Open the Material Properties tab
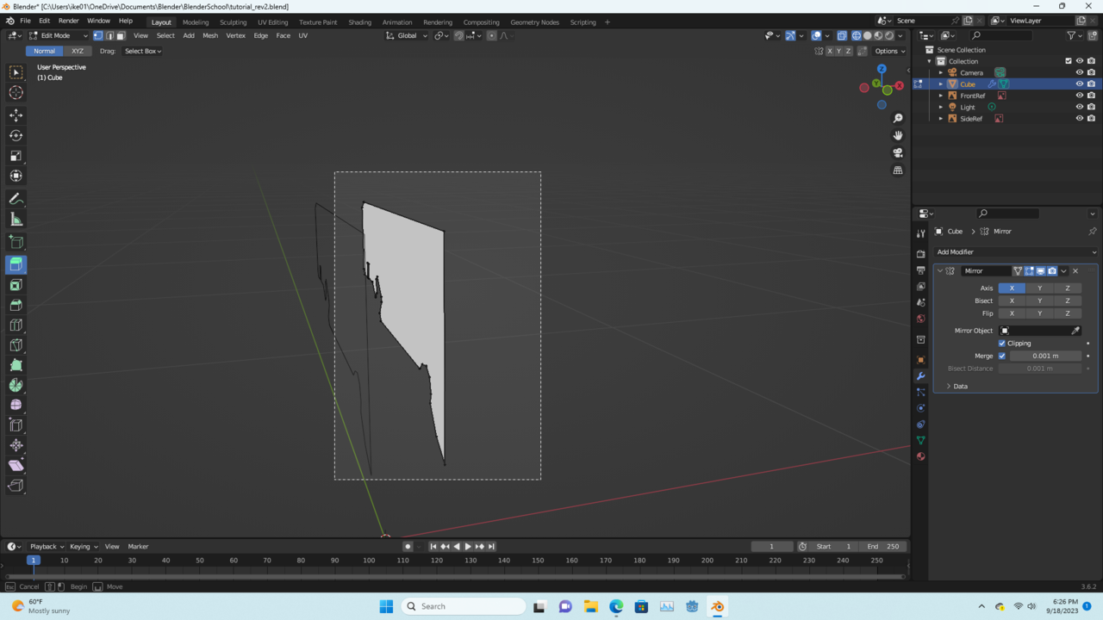This screenshot has height=620, width=1103. tap(919, 457)
